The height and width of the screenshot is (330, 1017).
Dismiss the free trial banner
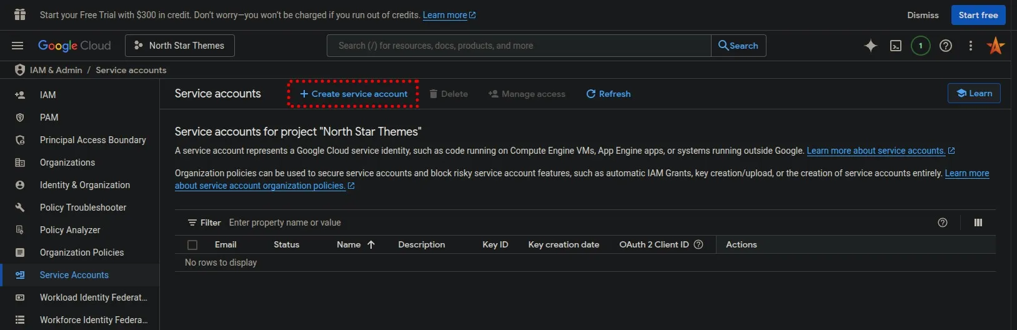(x=923, y=15)
